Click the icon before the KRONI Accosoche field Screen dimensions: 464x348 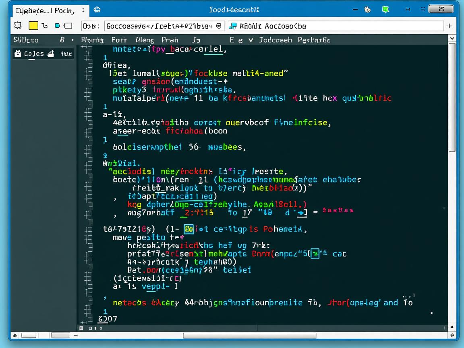(232, 26)
